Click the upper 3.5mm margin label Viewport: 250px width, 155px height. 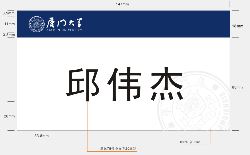coord(8,13)
